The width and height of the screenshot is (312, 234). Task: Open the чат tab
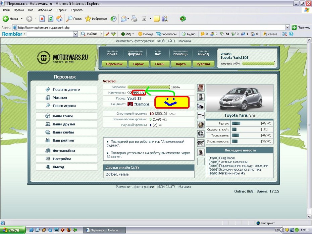[158, 54]
